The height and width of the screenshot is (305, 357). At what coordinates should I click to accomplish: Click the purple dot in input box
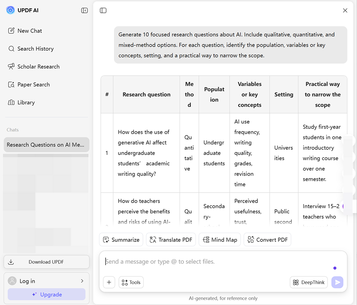335,268
